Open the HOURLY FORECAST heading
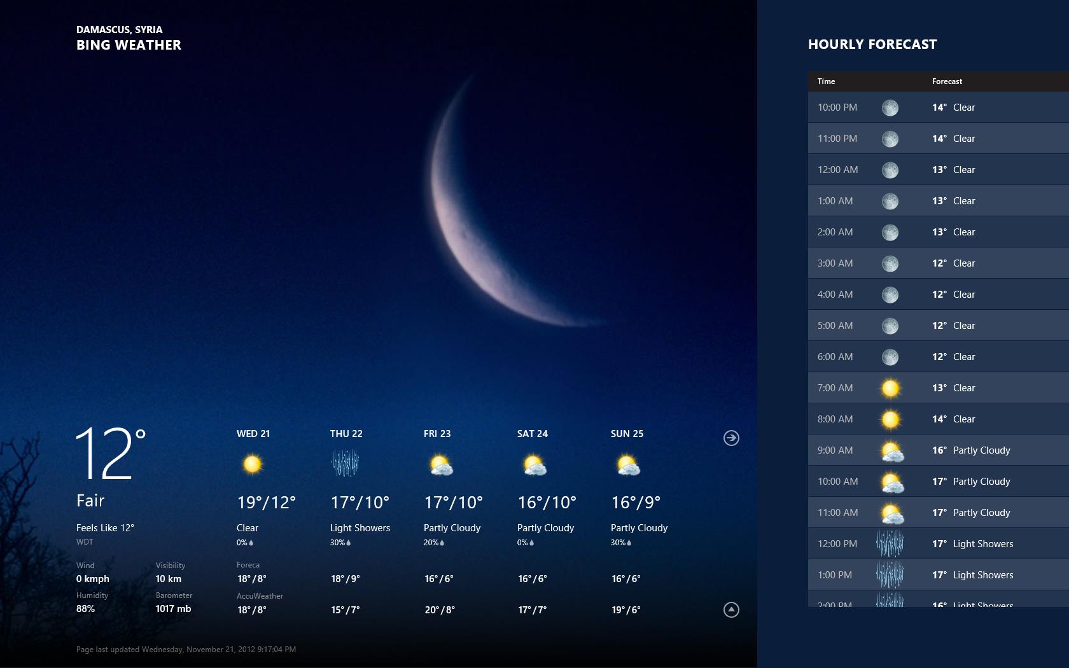Screen dimensions: 1069x668 [872, 45]
